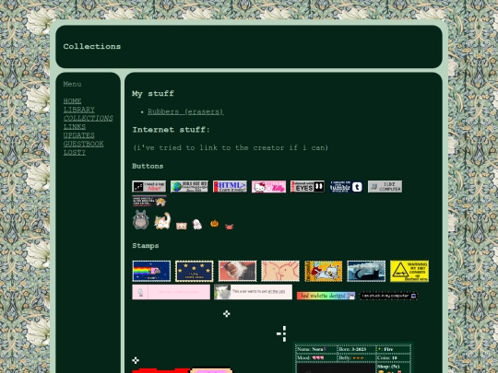Click the 'I need a nap Now!' button
Image resolution: width=498 pixels, height=373 pixels.
coord(149,186)
